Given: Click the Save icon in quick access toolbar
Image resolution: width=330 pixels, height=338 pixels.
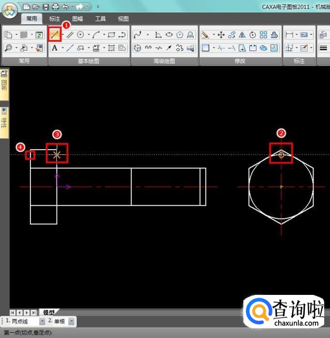Looking at the screenshot, I should pos(46,7).
